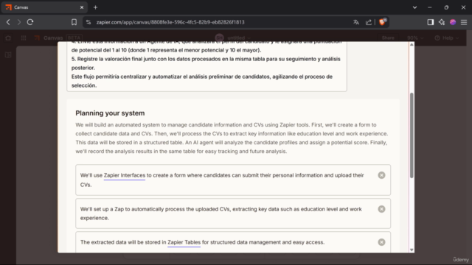The image size is (472, 265).
Task: Share this page via share icon
Action: [369, 22]
